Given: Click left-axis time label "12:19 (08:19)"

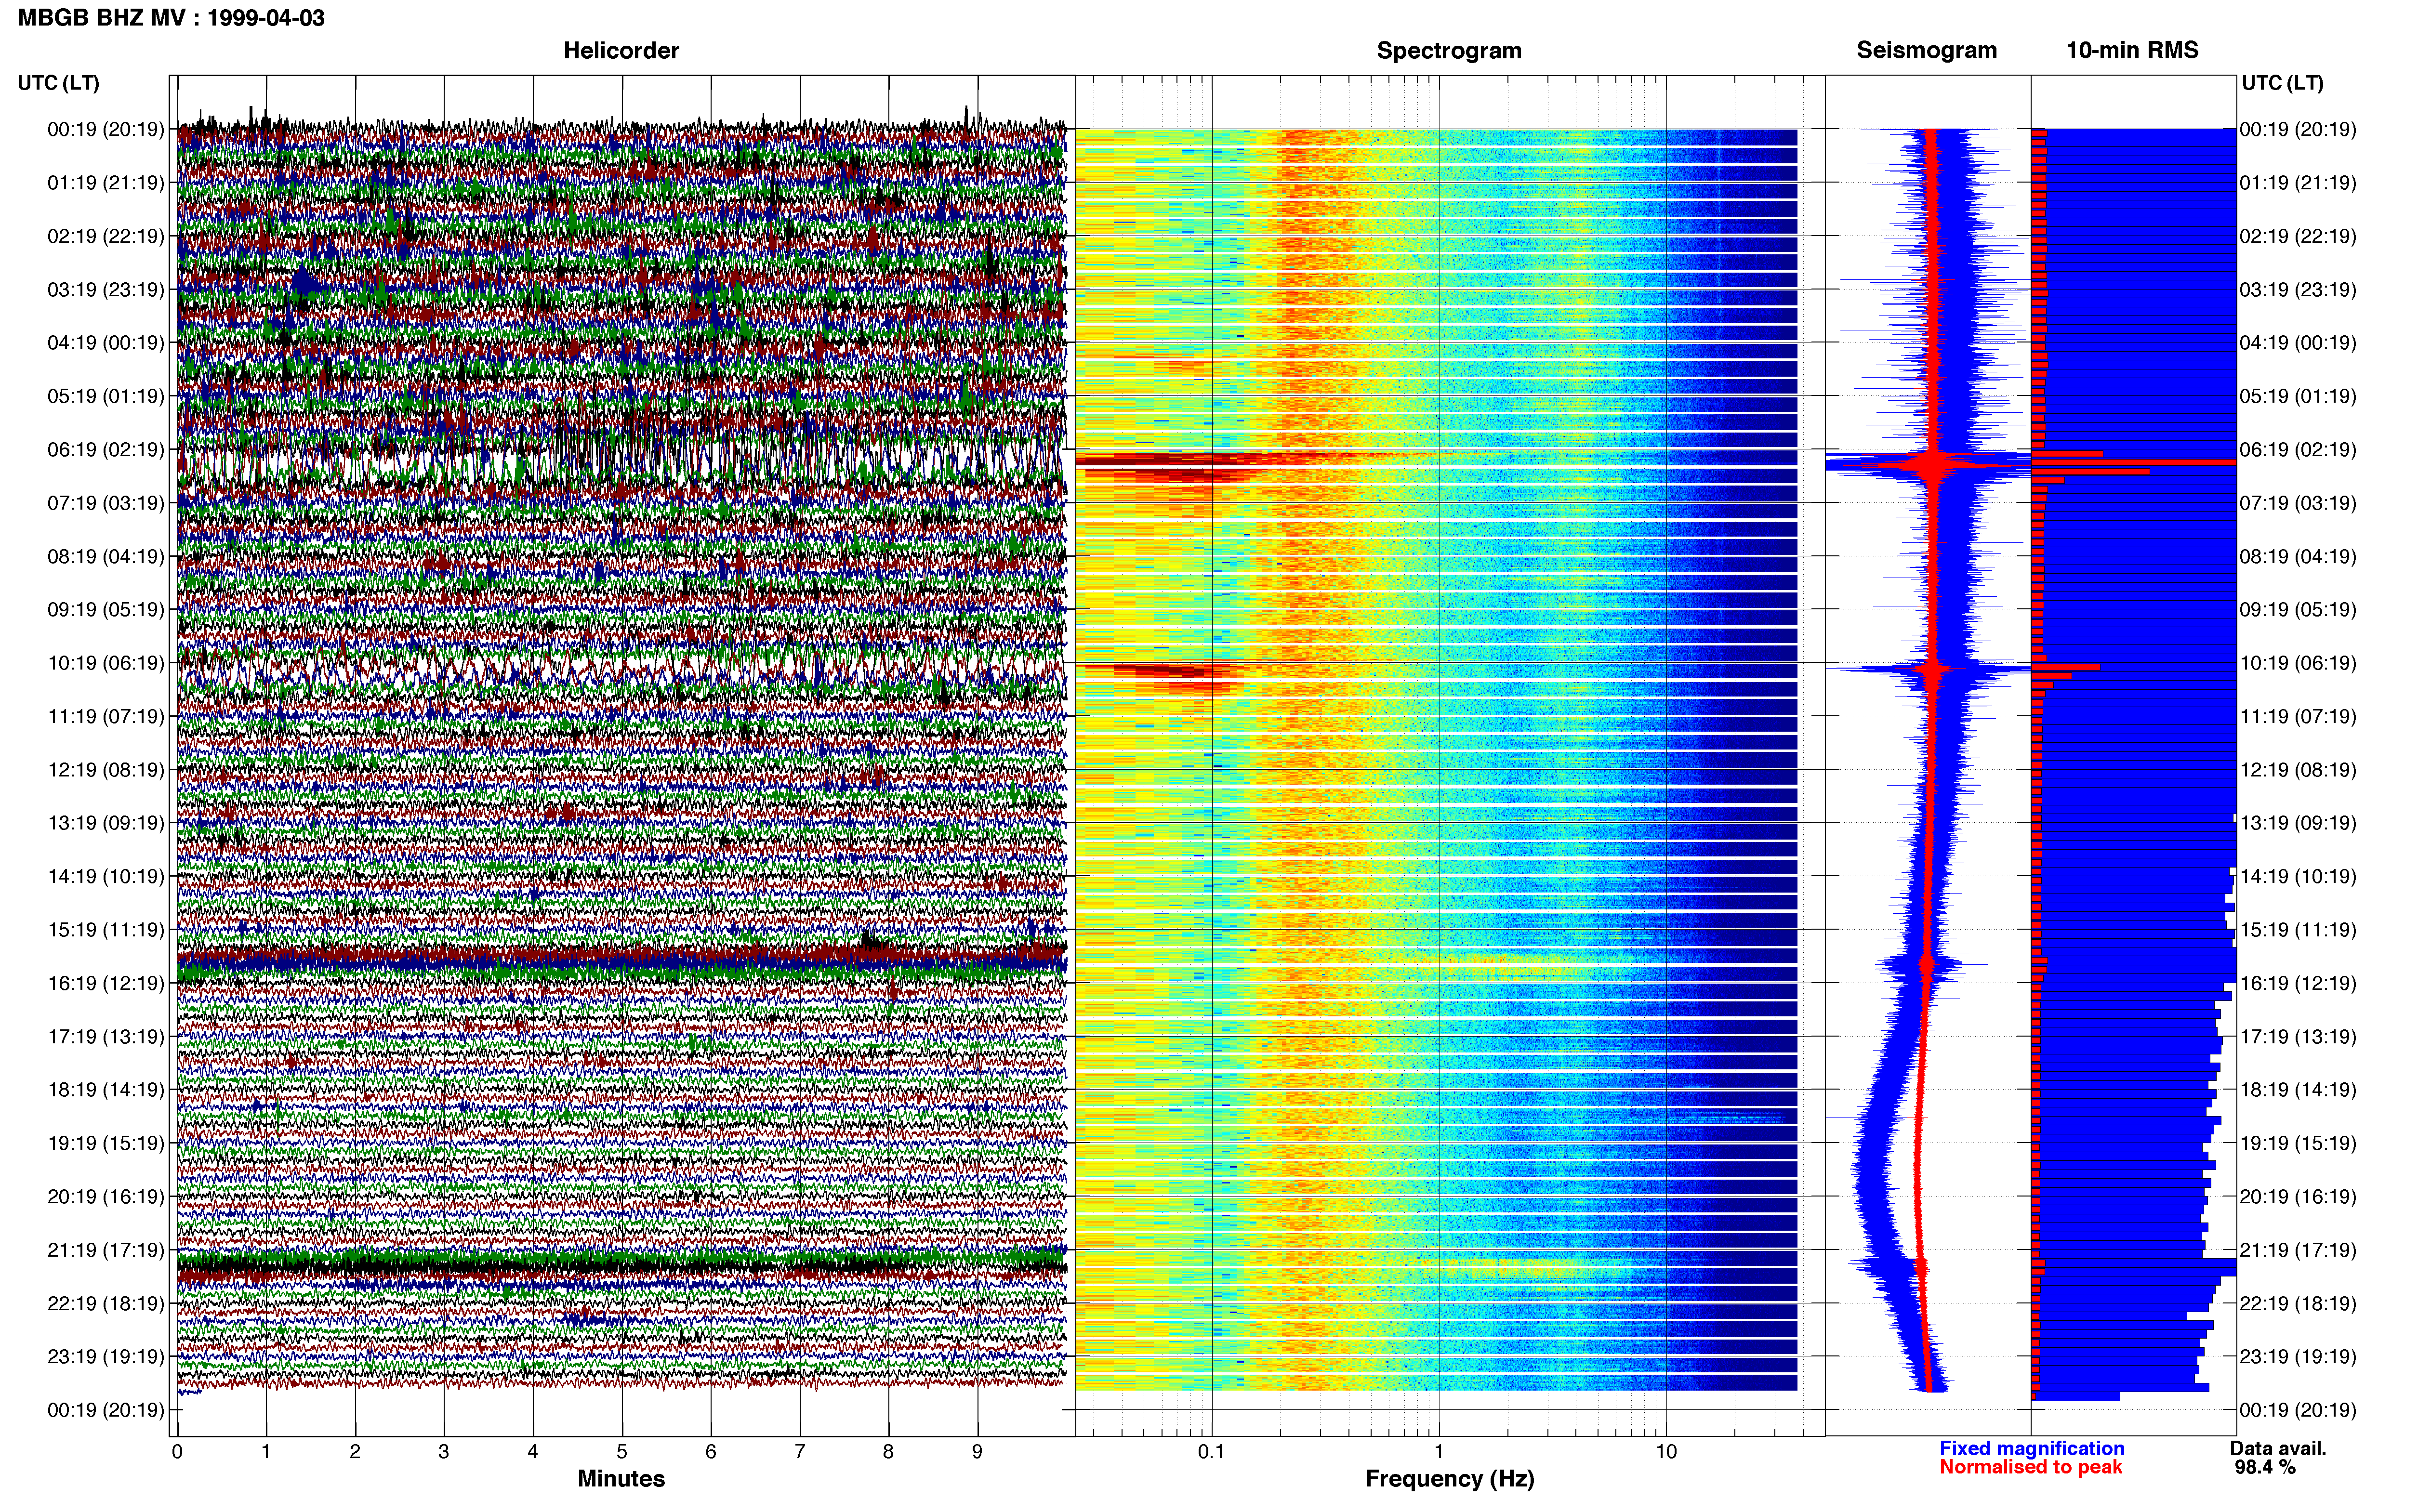Looking at the screenshot, I should coord(106,770).
